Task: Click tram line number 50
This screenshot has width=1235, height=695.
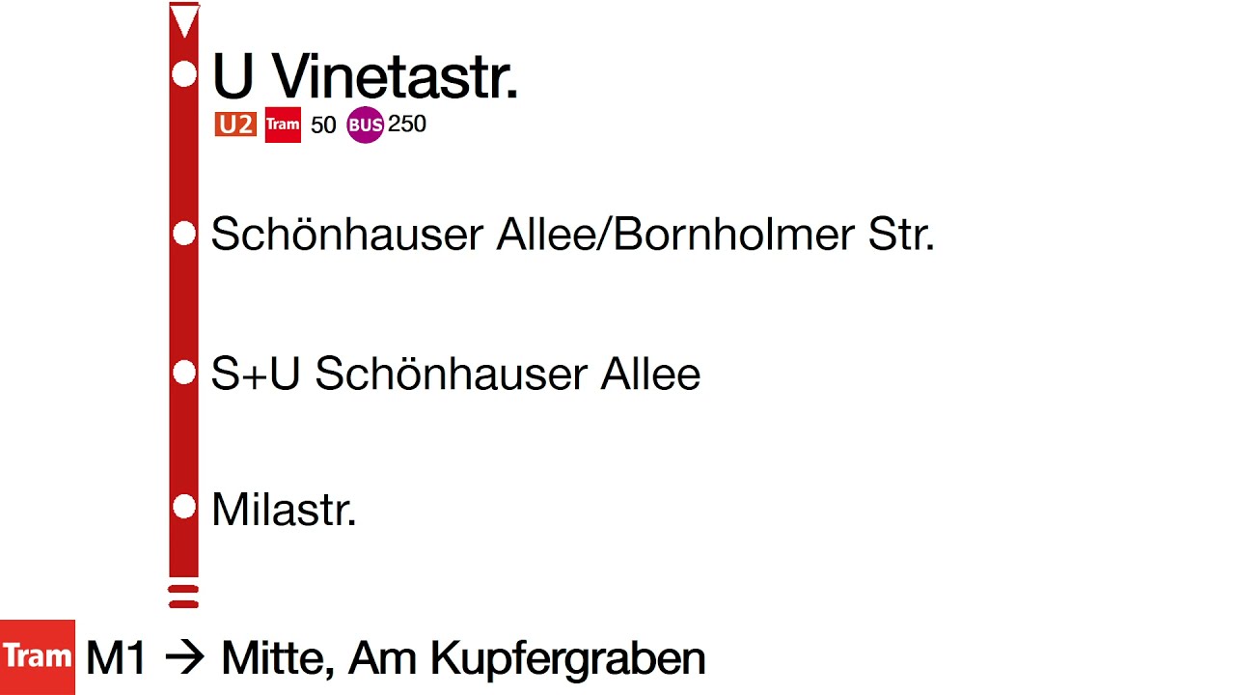Action: tap(323, 125)
